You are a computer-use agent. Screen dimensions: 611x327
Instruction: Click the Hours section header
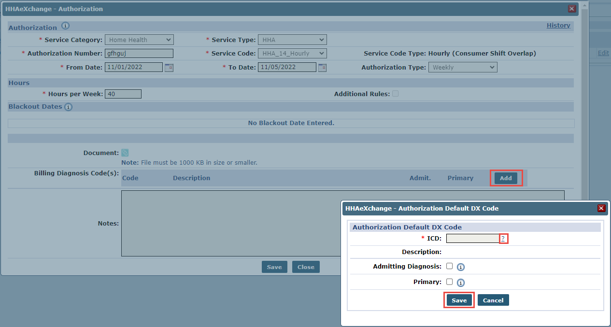(x=291, y=83)
